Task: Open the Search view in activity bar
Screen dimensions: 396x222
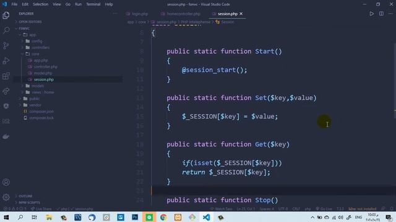Action: tap(6, 30)
